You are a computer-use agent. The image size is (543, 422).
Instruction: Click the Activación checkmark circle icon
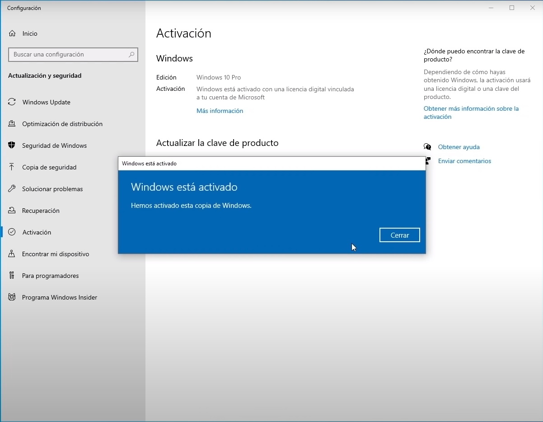pos(12,232)
